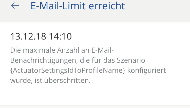Click the time portion 14:10

(61, 36)
